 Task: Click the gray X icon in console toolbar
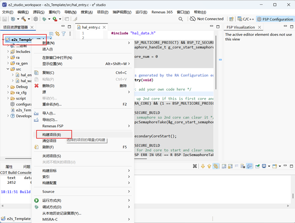(x=195, y=166)
